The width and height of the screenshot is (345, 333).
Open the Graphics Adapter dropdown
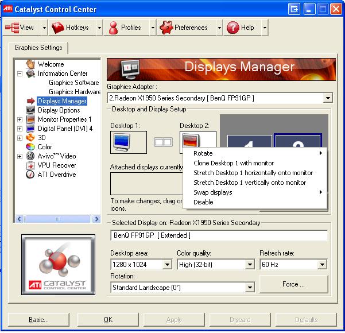[328, 98]
